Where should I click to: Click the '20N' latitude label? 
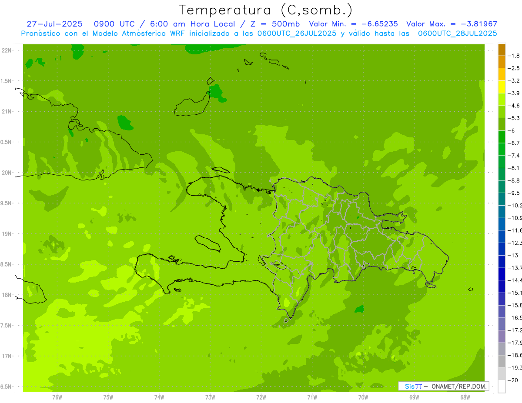click(7, 173)
